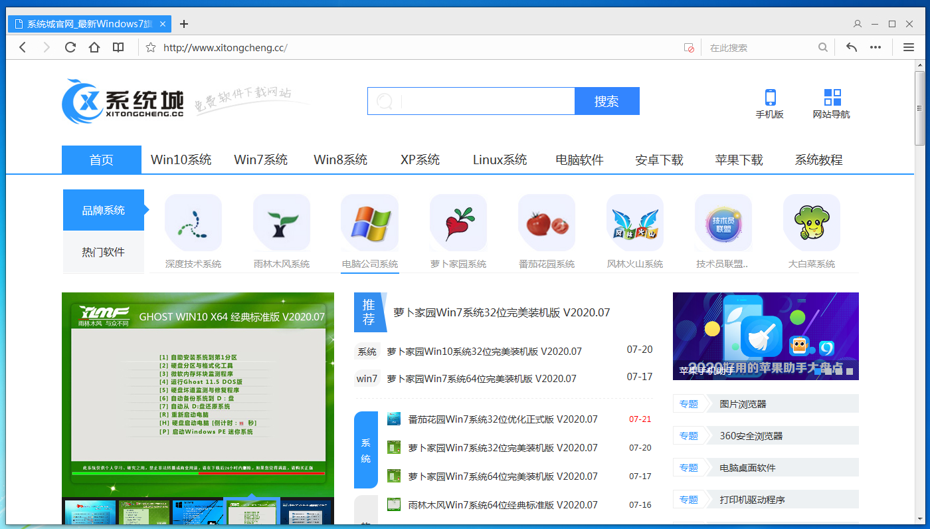Open 萝卜家园Win10系统32位完美装机版 V2020.07 link

pos(484,352)
